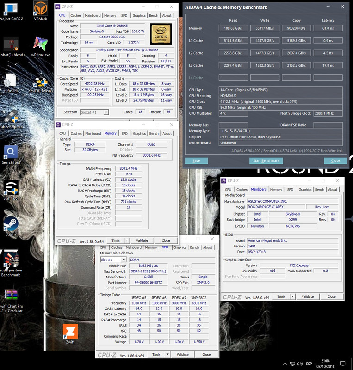Click DRAM Frequency 2001.4 MHz value
The width and height of the screenshot is (353, 370).
[x=128, y=168]
